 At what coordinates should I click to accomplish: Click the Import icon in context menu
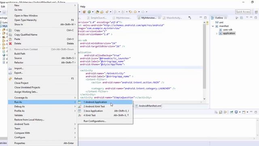pos(10,69)
